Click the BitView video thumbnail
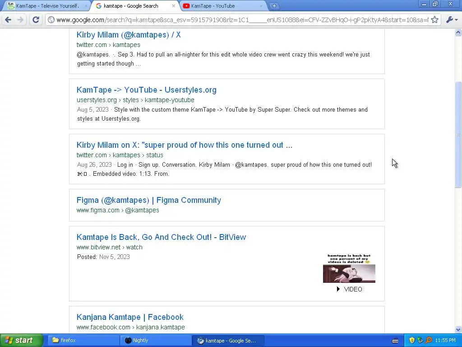 click(x=349, y=268)
